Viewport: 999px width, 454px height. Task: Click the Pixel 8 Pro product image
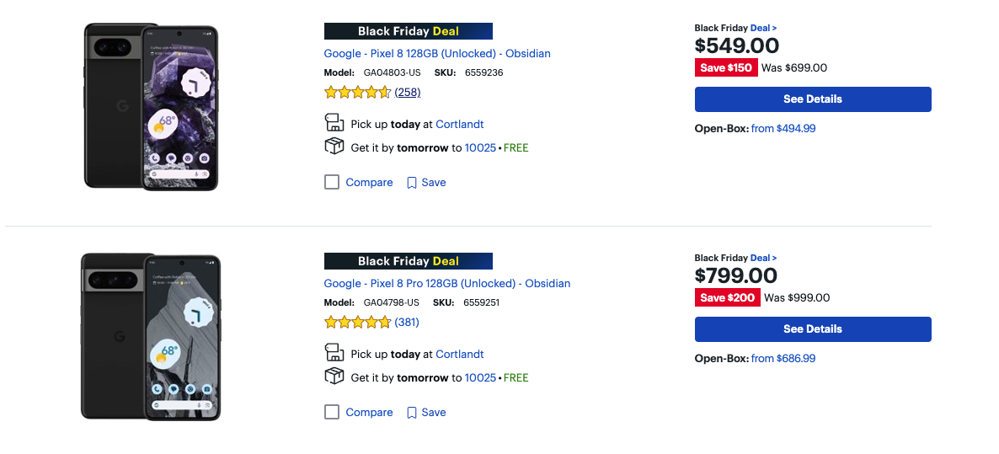tap(151, 337)
